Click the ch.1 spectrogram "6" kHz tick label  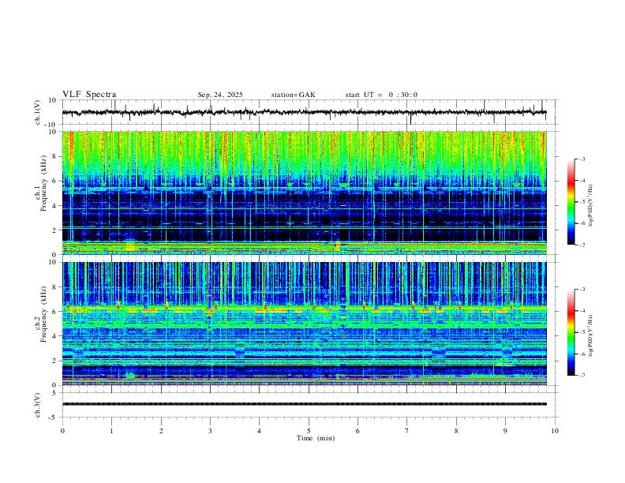[56, 181]
